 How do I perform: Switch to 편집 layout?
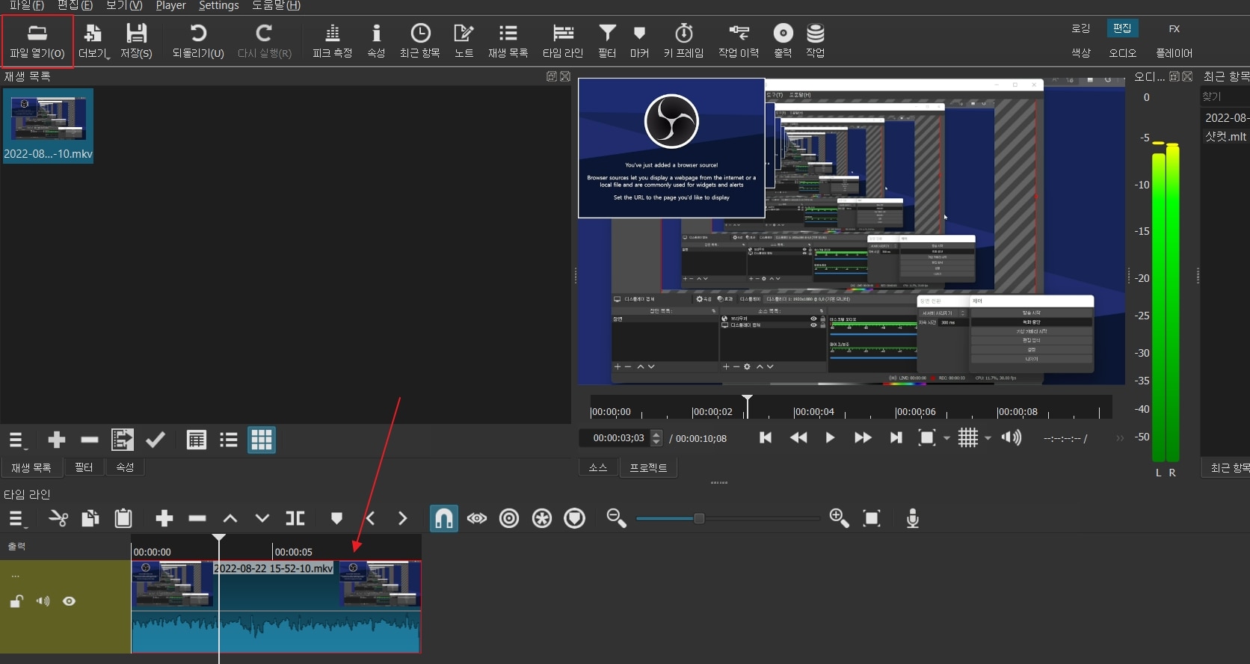(x=1122, y=28)
